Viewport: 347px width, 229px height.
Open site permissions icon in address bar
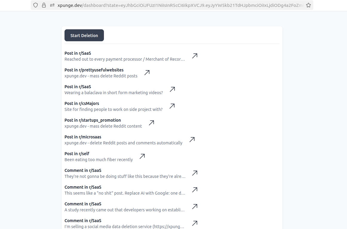(52, 5)
